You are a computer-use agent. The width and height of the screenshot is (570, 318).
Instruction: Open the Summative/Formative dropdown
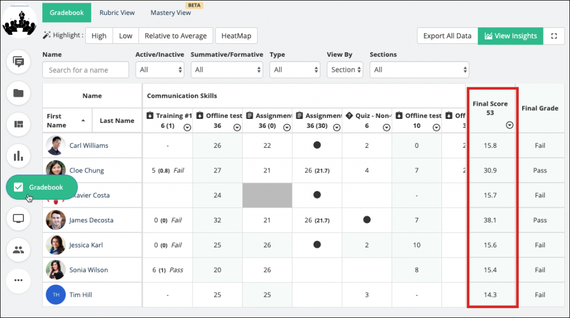[227, 69]
